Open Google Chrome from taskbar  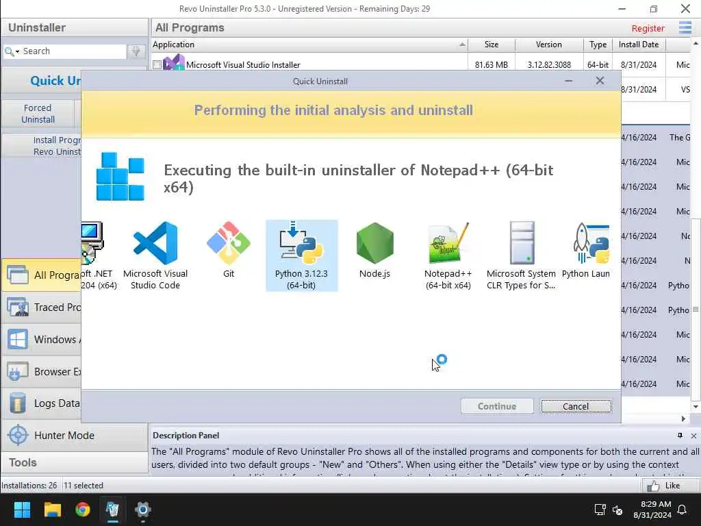[x=83, y=510]
